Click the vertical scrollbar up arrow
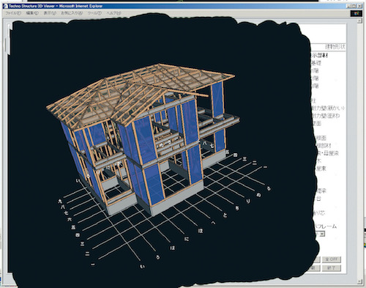 [x=359, y=21]
